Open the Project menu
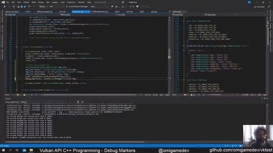273x153 pixels. point(26,2)
